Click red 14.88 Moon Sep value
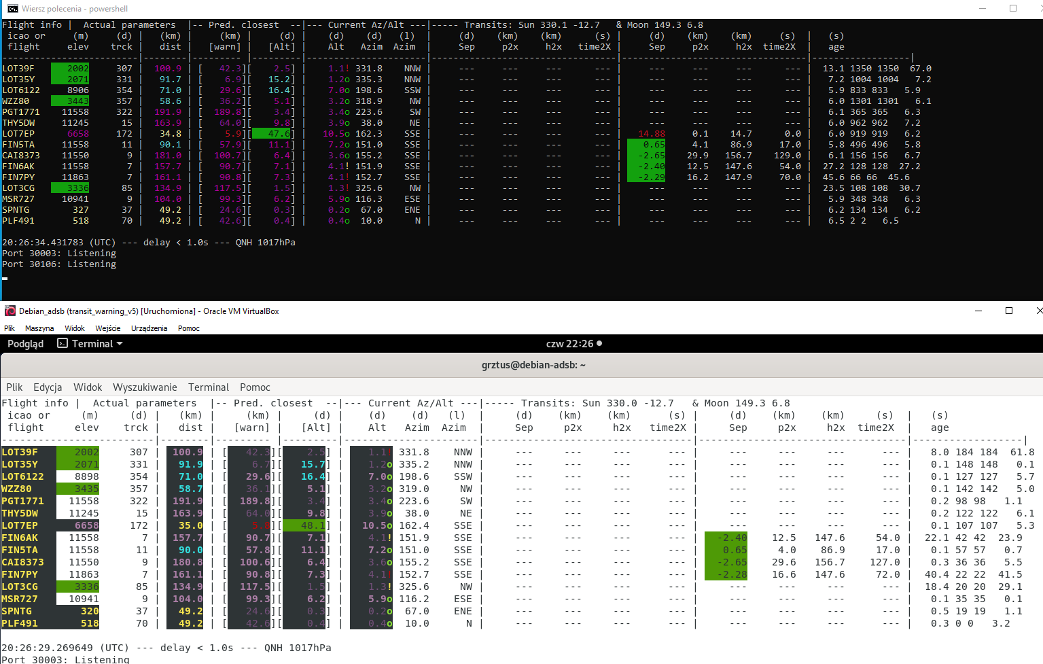Screen dimensions: 1043x664 click(652, 134)
